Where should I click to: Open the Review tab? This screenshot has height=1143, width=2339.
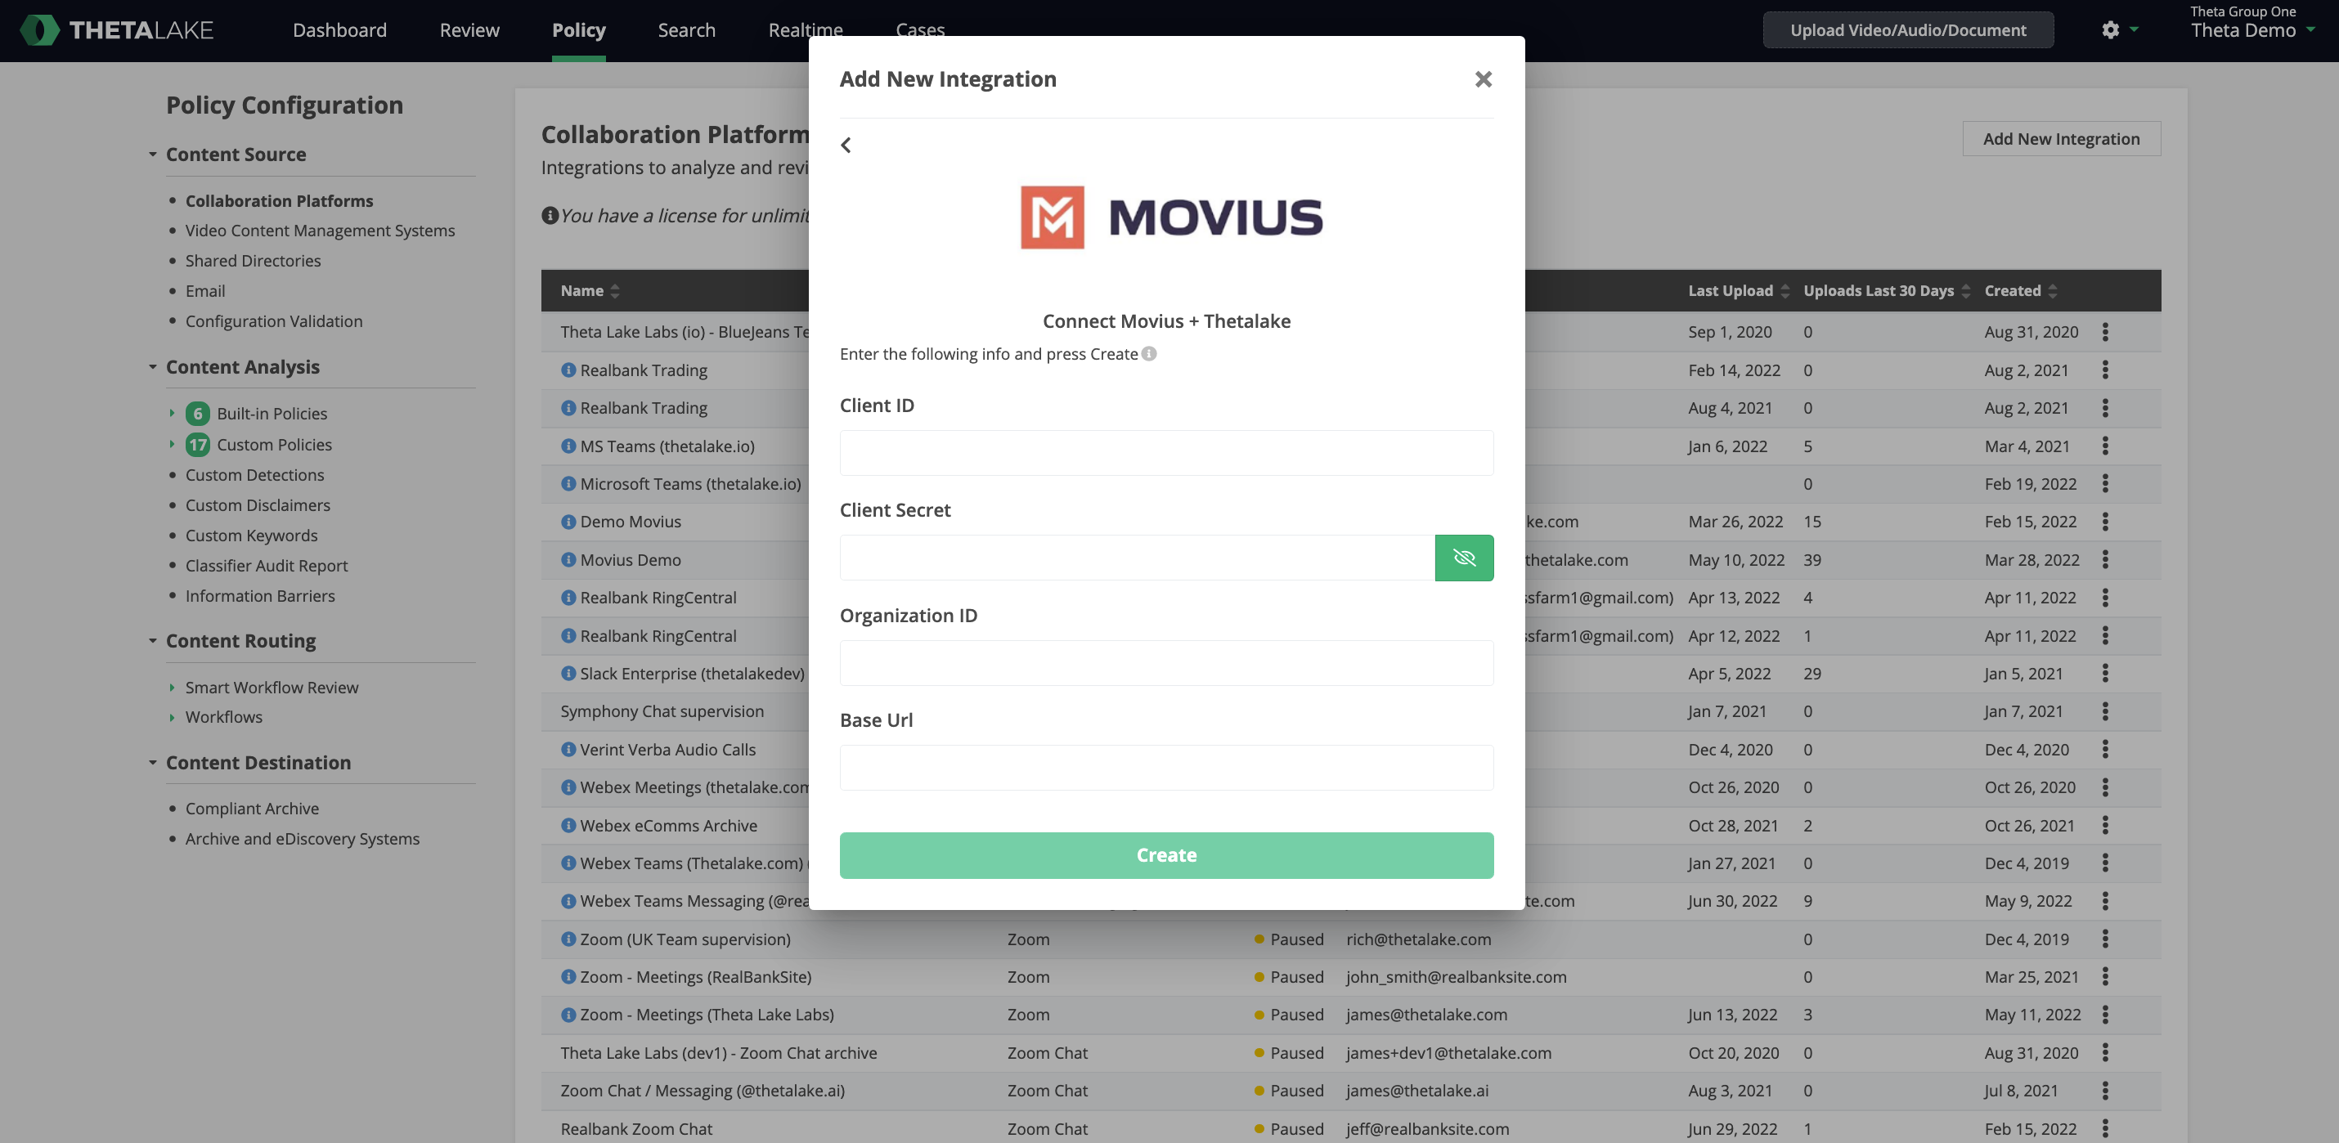(469, 30)
